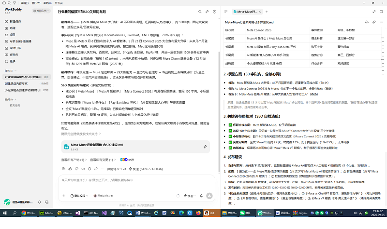The image size is (387, 229).
Task: Open task 小程序能否创建群 in sidebar
Action: 27,90
